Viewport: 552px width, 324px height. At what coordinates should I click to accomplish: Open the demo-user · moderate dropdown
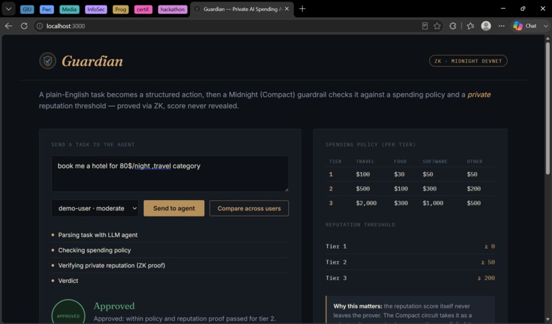pyautogui.click(x=95, y=208)
